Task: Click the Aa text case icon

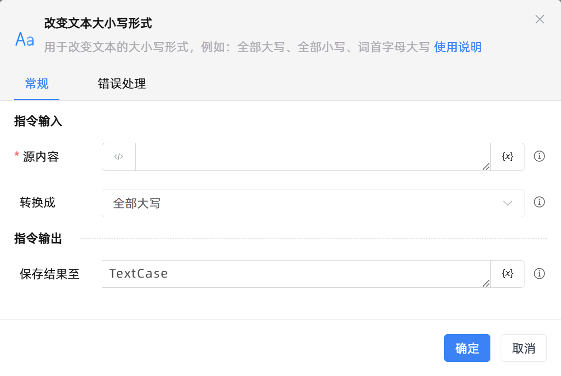Action: [x=24, y=39]
